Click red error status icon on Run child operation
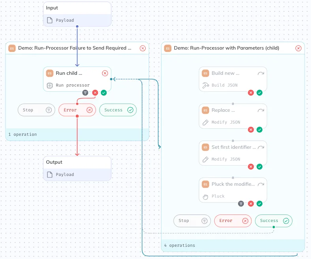Screen dimensions: 311x259 point(105,73)
